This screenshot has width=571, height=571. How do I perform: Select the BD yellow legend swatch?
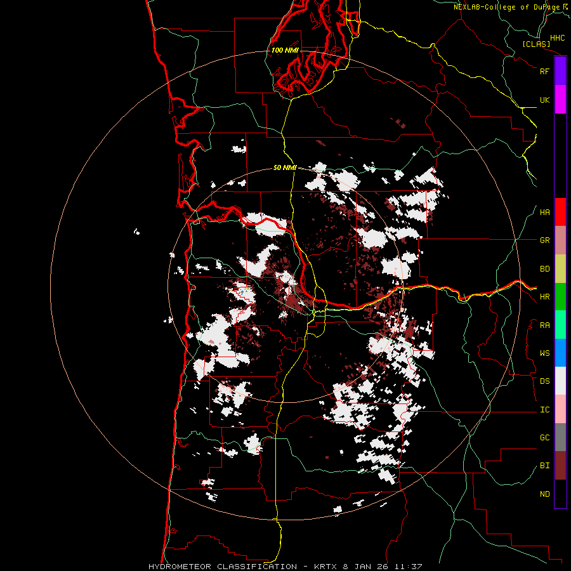tap(560, 268)
